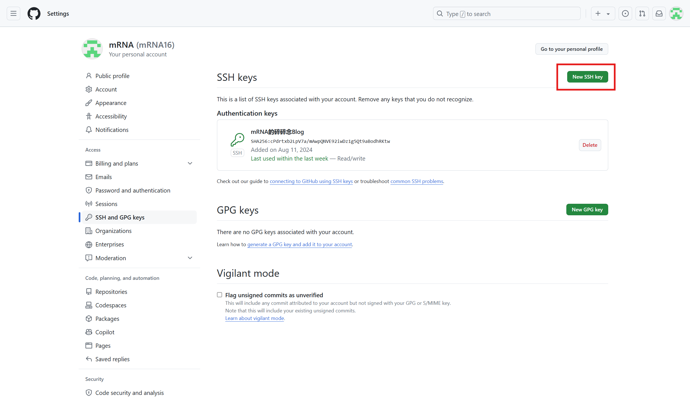Image resolution: width=690 pixels, height=398 pixels.
Task: Open the pull requests icon in header
Action: (642, 13)
